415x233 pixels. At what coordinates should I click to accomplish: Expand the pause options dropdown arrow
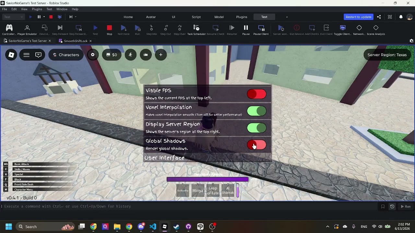tap(44, 17)
